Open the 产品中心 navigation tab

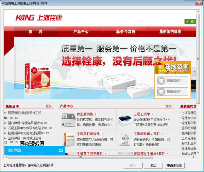81,31
